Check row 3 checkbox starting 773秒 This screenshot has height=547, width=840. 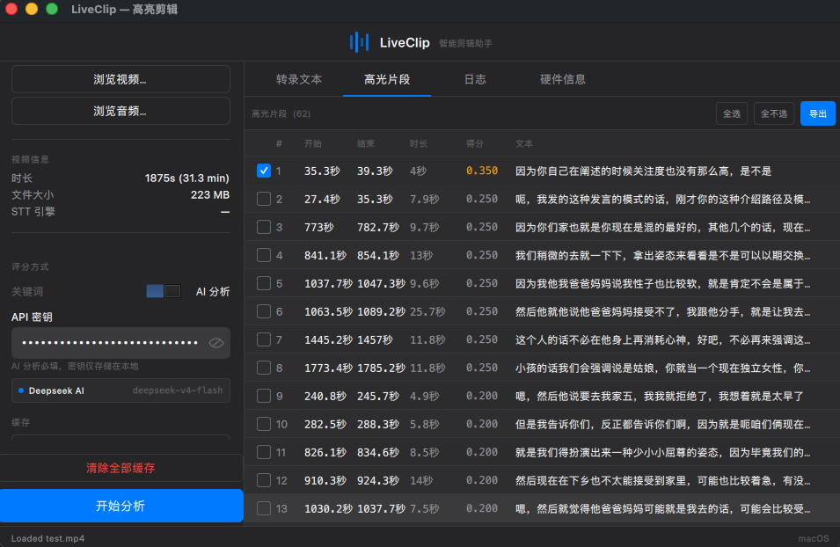[x=264, y=227]
